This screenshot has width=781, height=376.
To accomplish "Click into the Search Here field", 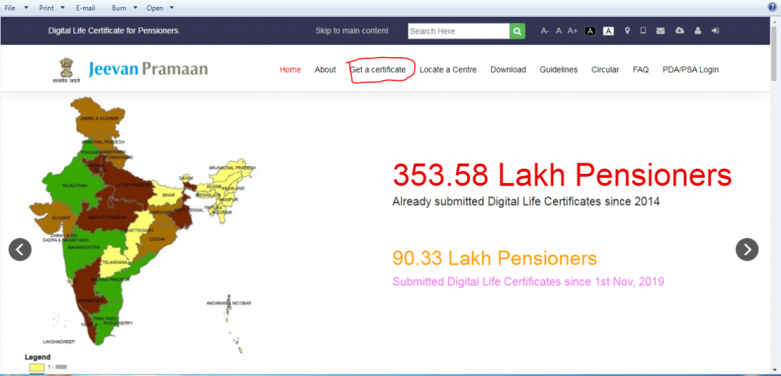I will click(x=458, y=31).
